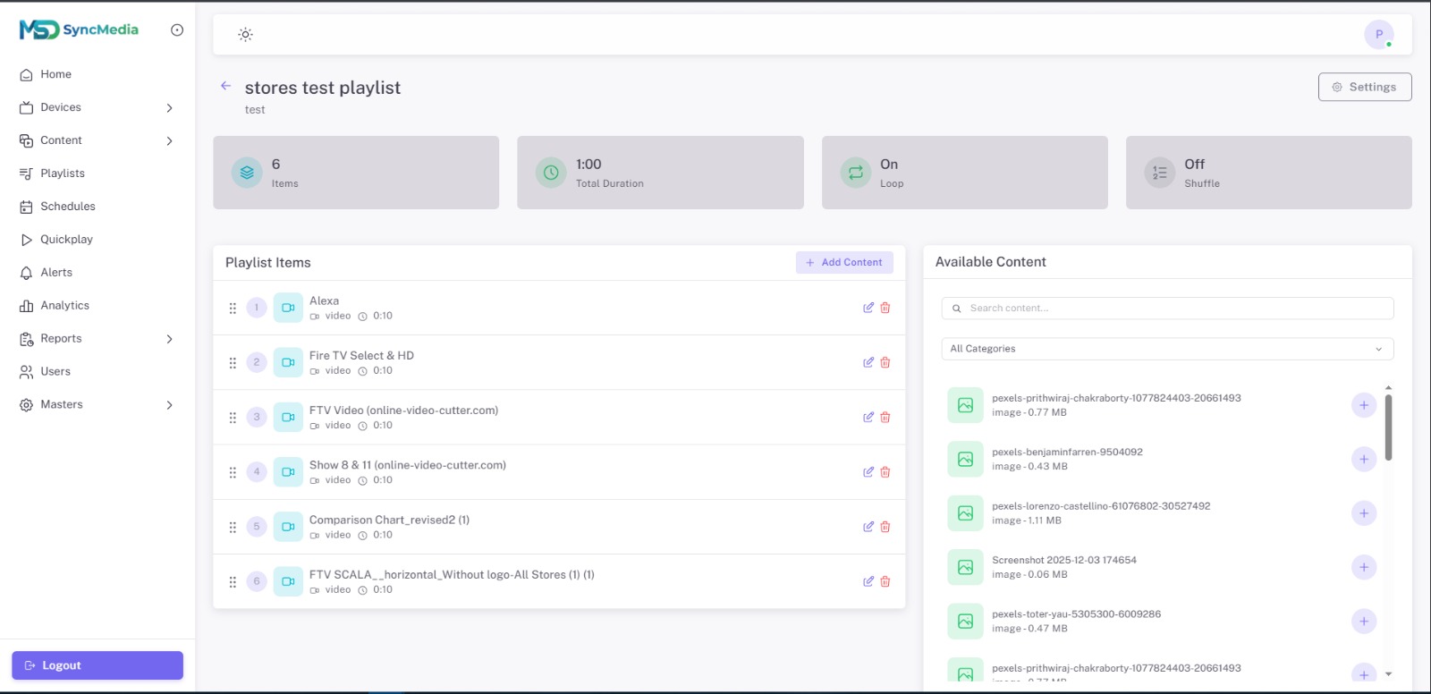Click the 6 Items stat card
Screen dimensions: 1431x694
[356, 173]
